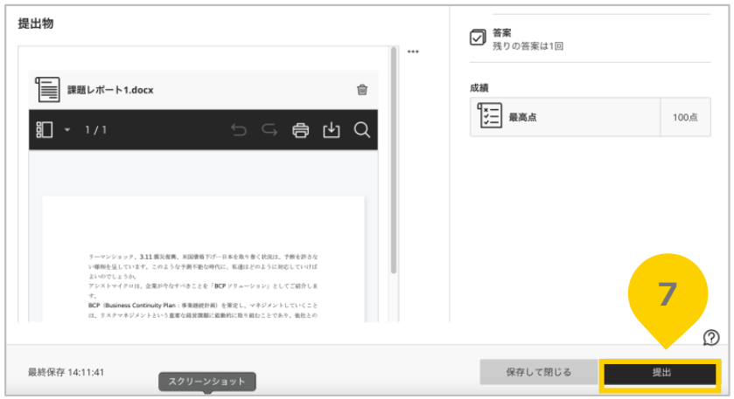Click the 100点 score value

click(x=685, y=117)
